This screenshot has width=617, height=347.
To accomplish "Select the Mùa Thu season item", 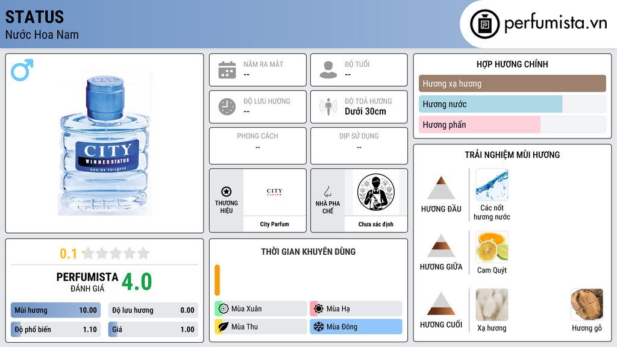I will tap(261, 327).
